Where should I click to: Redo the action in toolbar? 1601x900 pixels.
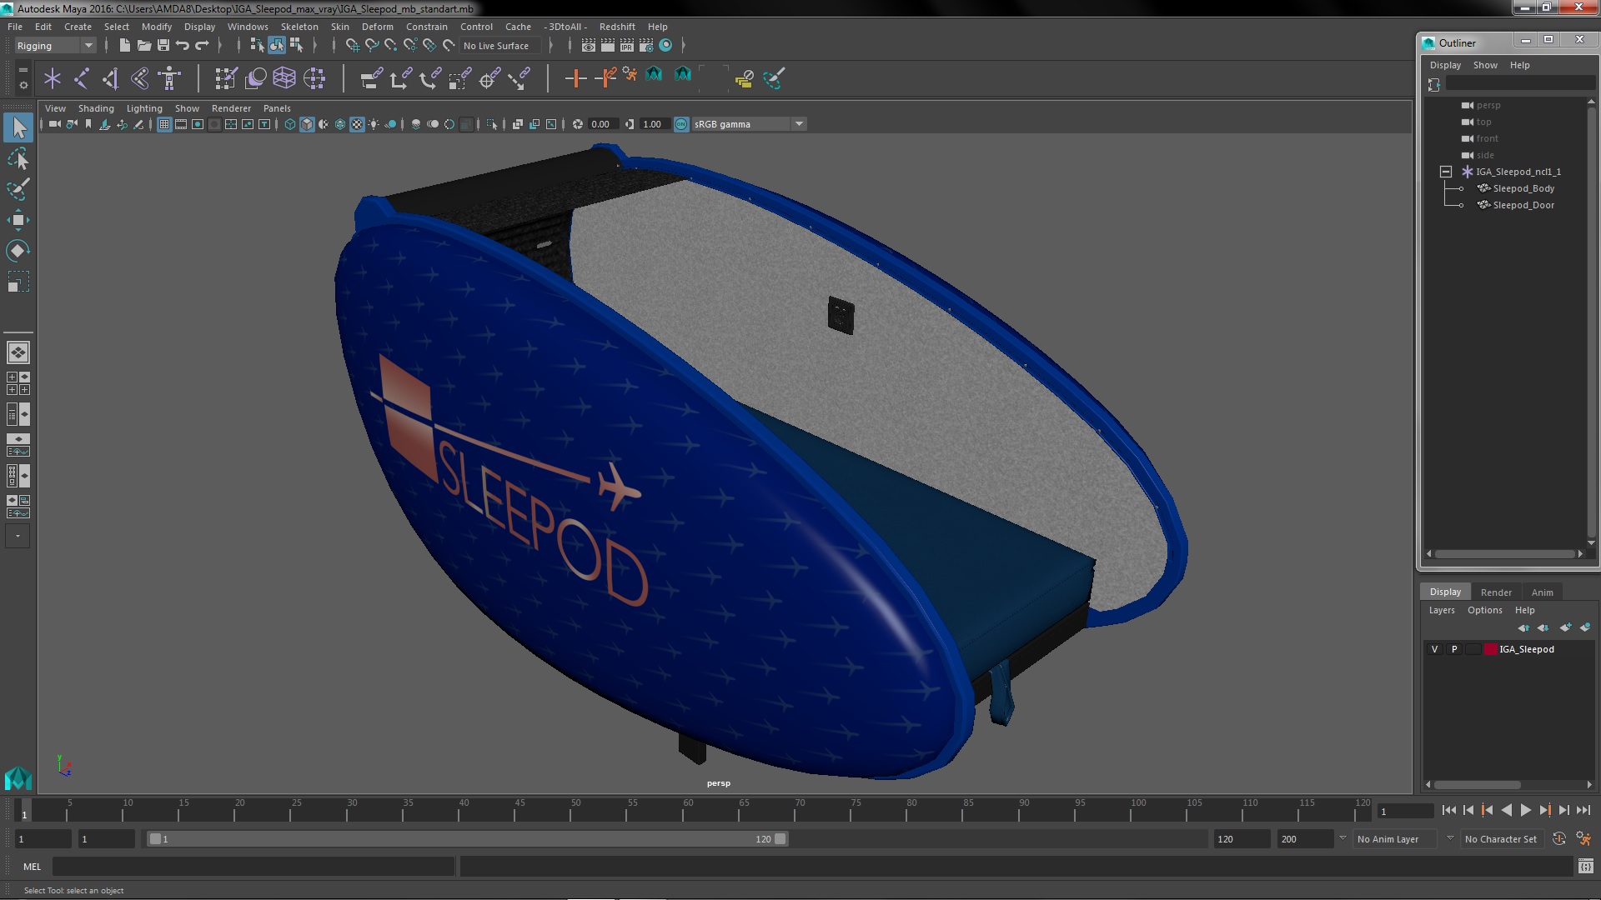pyautogui.click(x=202, y=46)
